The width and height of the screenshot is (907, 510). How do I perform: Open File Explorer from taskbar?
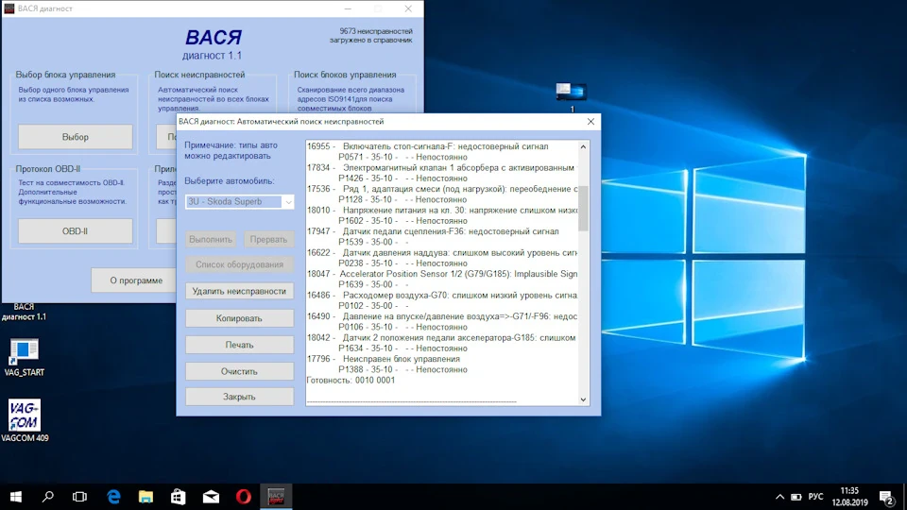click(x=145, y=497)
